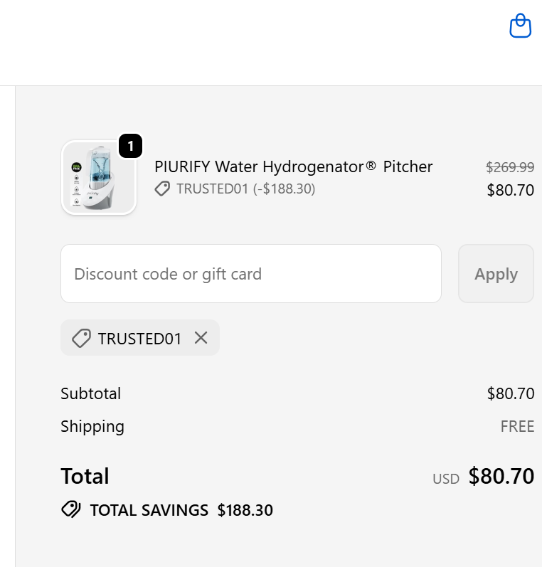Open the shopping bag cart icon
The height and width of the screenshot is (567, 542).
click(x=521, y=26)
